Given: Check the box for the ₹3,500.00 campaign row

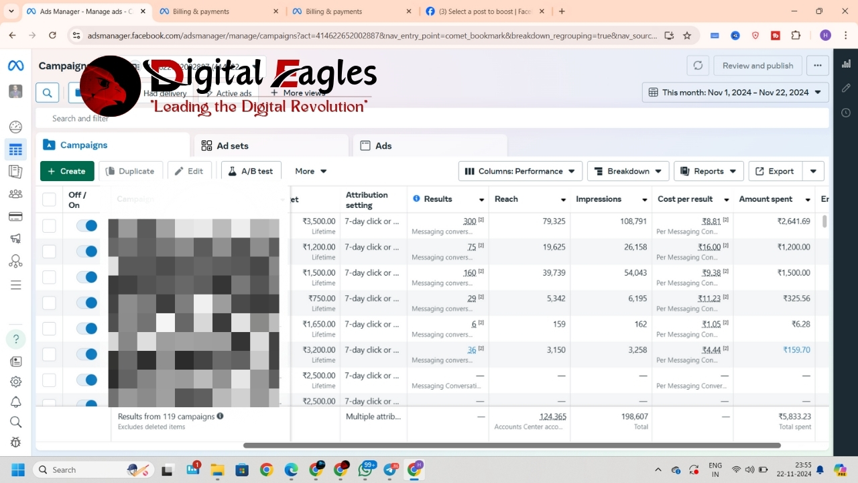Looking at the screenshot, I should 49,225.
